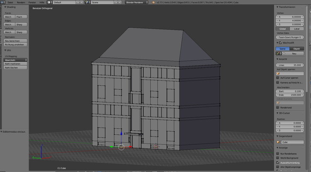Enable World Background checkbox
Screen dimensions: 311x172
click(x=278, y=158)
